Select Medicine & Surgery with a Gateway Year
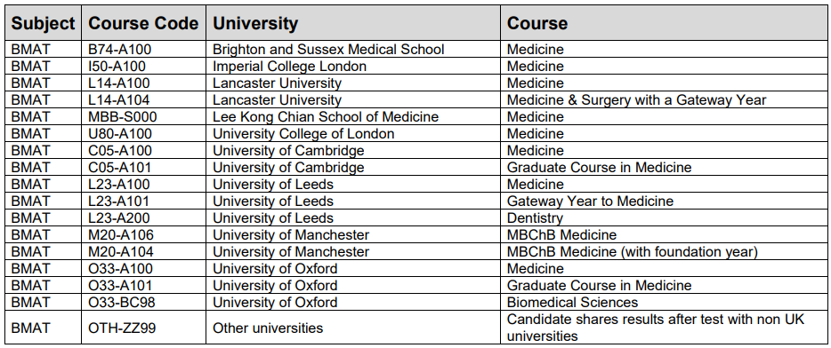 pos(636,99)
